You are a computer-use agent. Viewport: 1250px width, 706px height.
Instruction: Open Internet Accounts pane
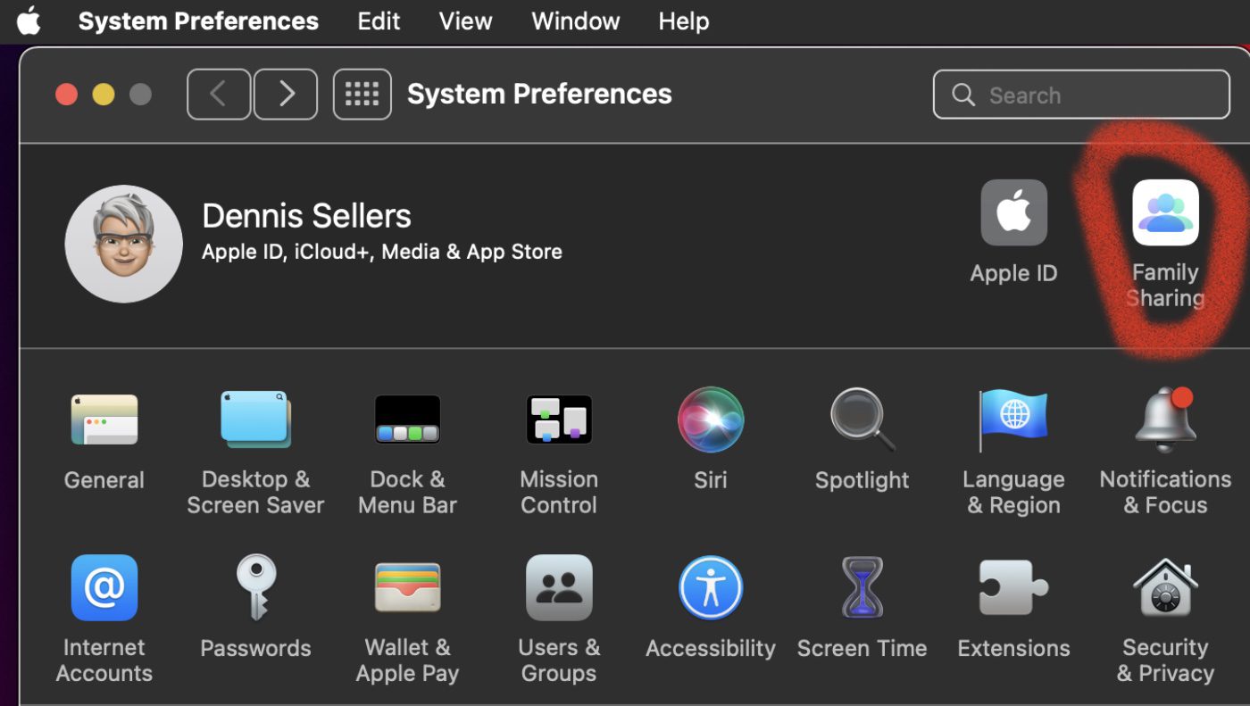click(x=104, y=588)
